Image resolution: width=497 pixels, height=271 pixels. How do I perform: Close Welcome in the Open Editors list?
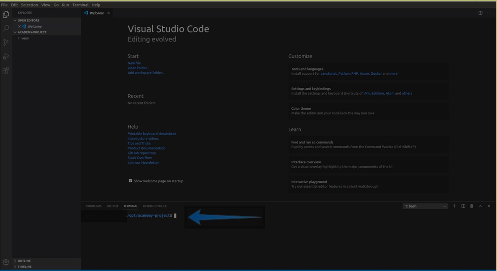tap(19, 26)
